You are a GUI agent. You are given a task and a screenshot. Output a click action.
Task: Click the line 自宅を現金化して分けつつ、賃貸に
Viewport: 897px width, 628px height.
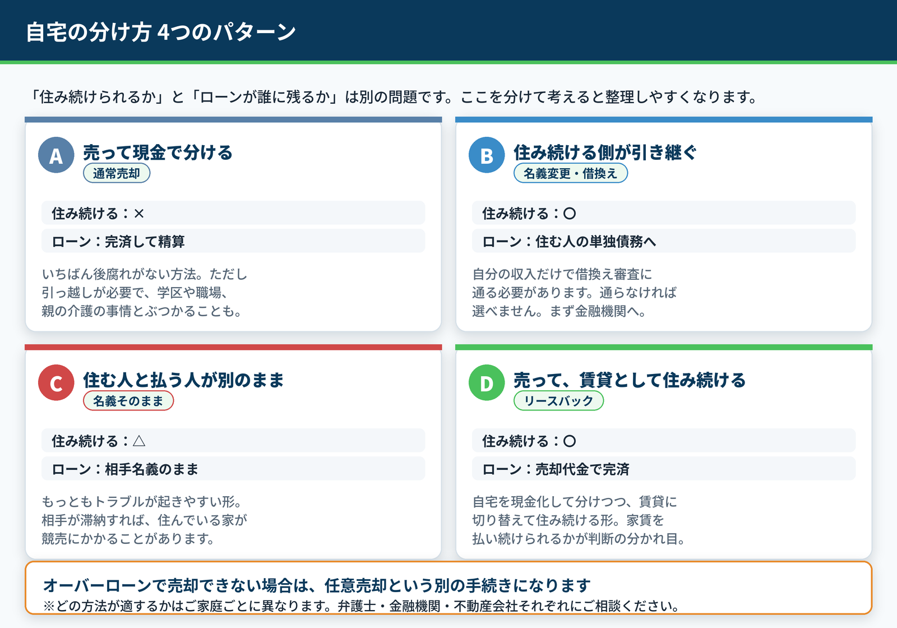(575, 502)
